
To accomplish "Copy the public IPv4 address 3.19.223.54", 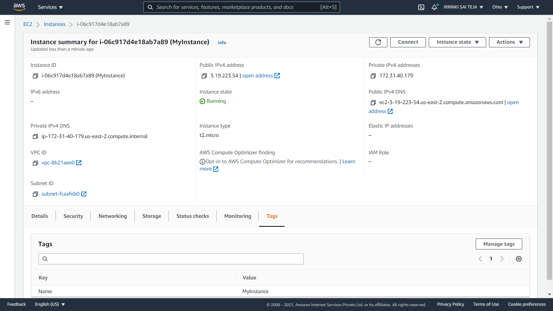I will [204, 76].
